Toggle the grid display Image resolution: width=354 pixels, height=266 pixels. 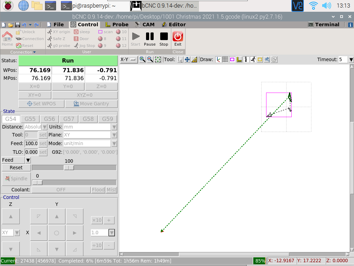click(225, 59)
